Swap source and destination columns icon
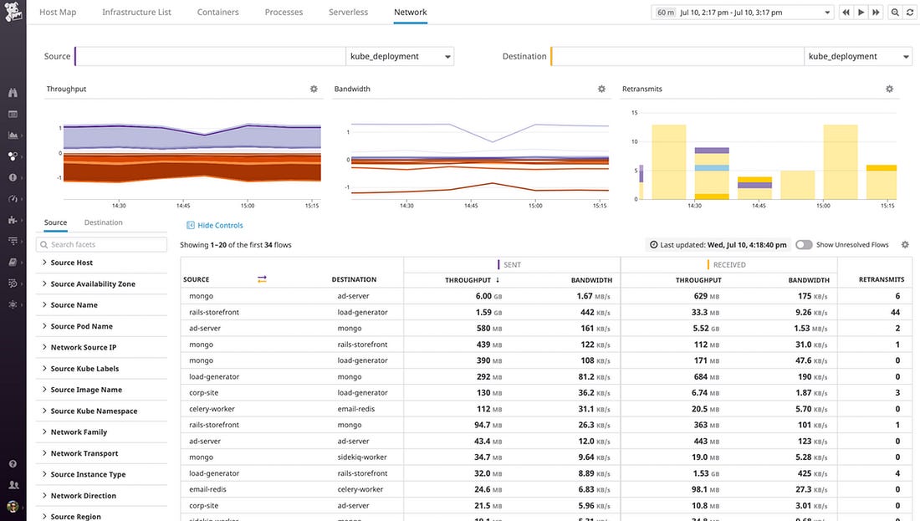The height and width of the screenshot is (521, 920). 262,279
